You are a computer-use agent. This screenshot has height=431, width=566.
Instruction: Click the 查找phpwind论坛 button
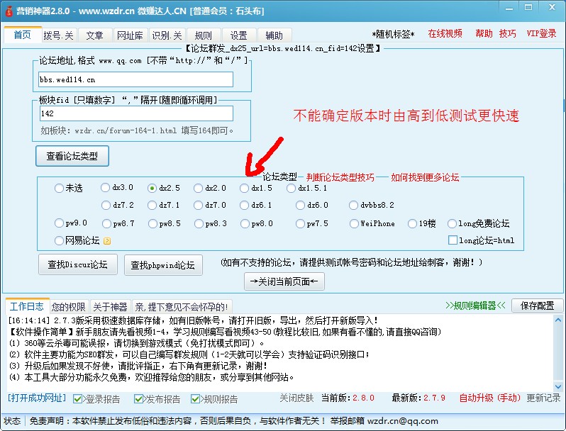(163, 265)
